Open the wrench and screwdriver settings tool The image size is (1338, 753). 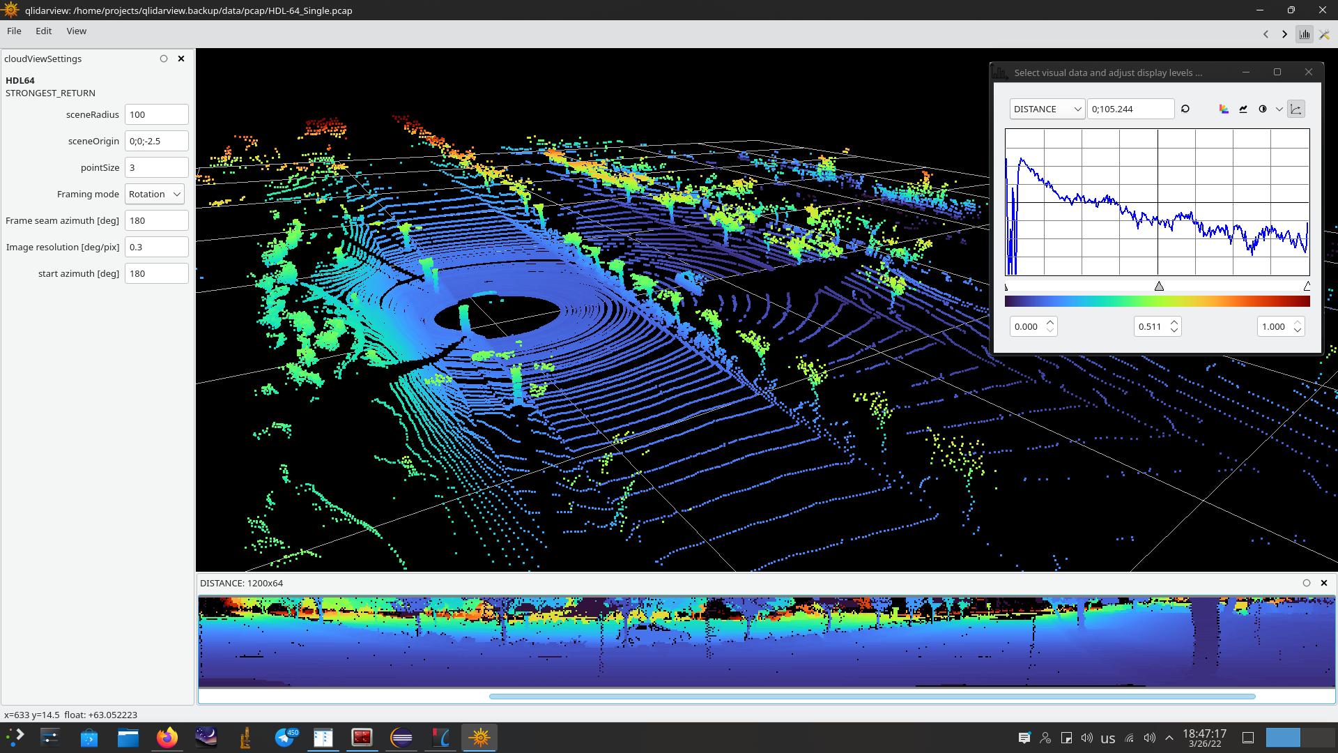coord(1324,34)
